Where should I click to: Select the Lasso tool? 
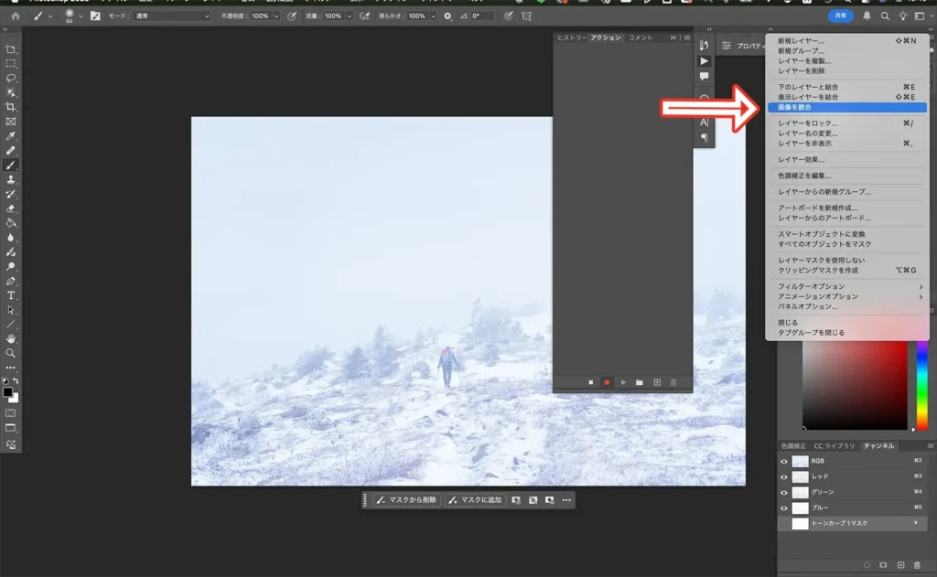pyautogui.click(x=11, y=80)
